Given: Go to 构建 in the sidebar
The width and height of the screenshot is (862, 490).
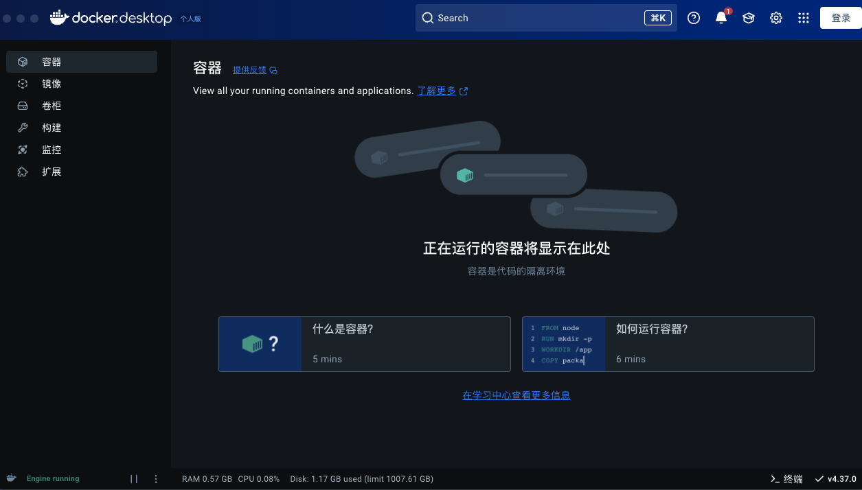Looking at the screenshot, I should point(52,128).
